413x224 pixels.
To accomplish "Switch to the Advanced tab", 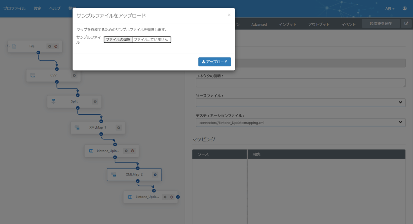I will [x=259, y=24].
